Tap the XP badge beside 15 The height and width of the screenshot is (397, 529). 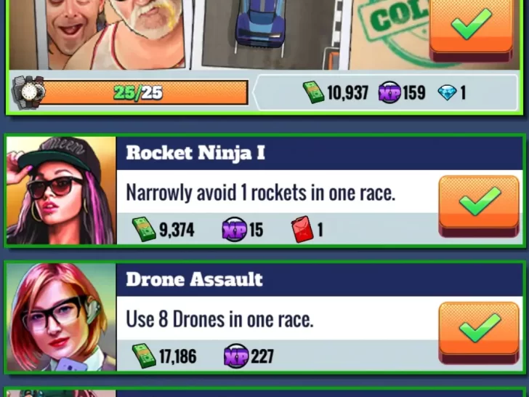(x=234, y=229)
